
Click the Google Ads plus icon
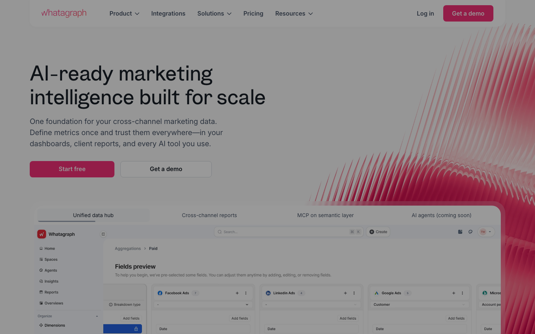(454, 293)
